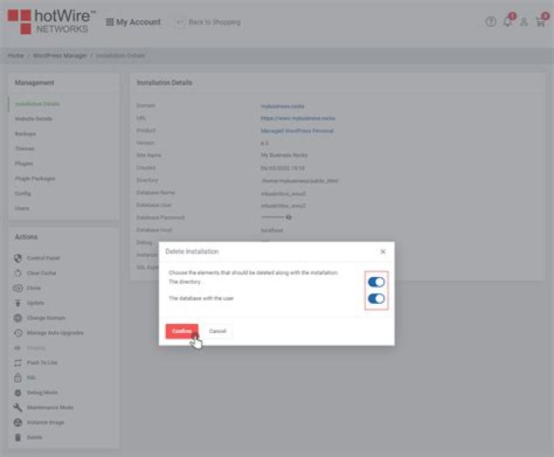Click the Clone action icon
The width and height of the screenshot is (554, 457).
(18, 289)
